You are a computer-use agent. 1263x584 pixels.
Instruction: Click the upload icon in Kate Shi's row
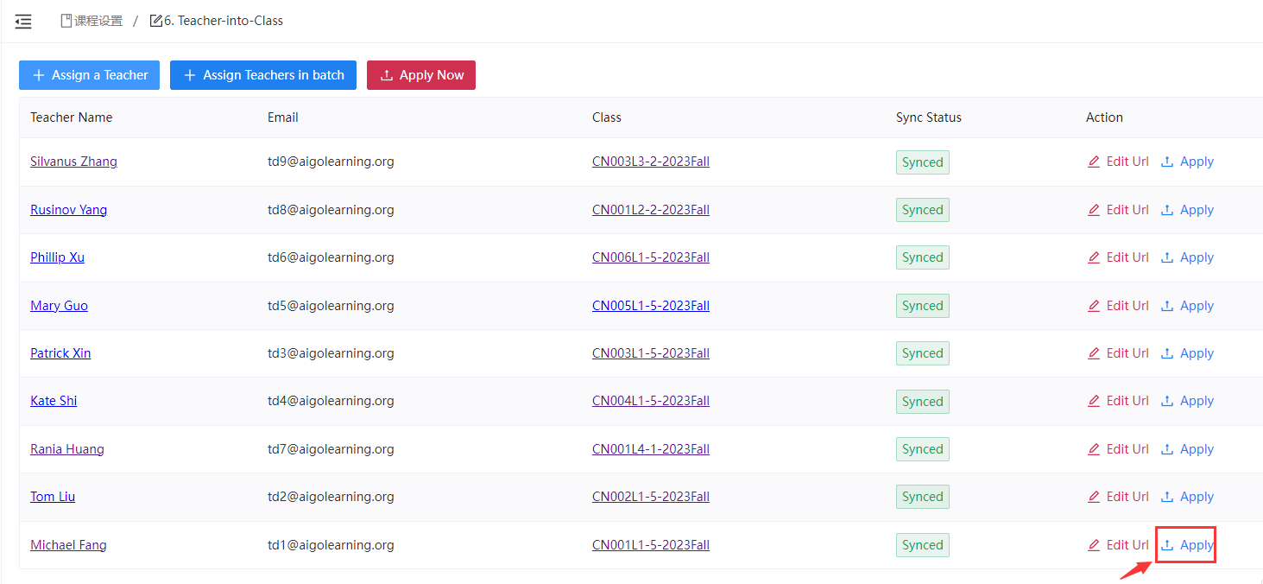pyautogui.click(x=1167, y=401)
